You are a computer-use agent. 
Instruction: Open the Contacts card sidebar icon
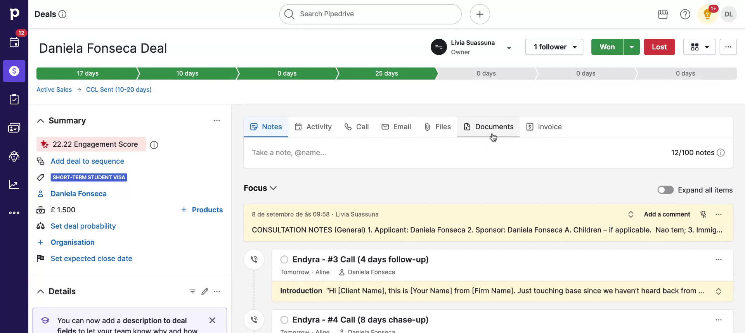pyautogui.click(x=14, y=128)
